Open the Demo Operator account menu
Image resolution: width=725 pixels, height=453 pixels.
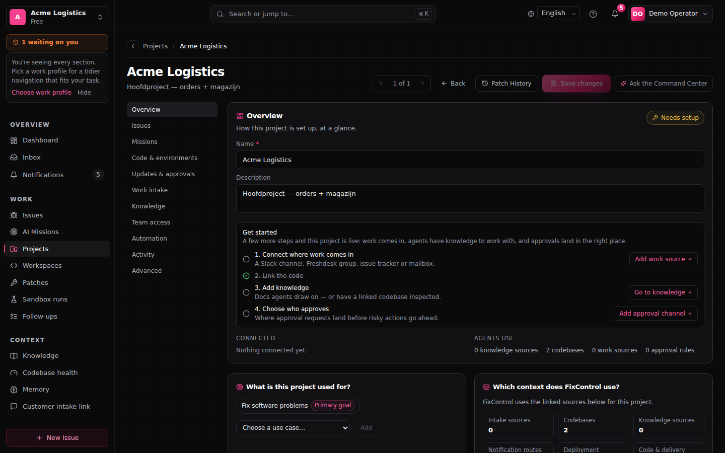[x=671, y=14]
